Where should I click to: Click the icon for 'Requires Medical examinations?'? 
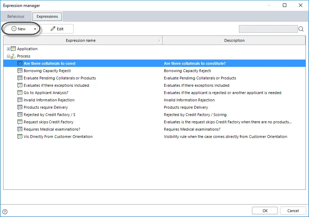(20, 129)
